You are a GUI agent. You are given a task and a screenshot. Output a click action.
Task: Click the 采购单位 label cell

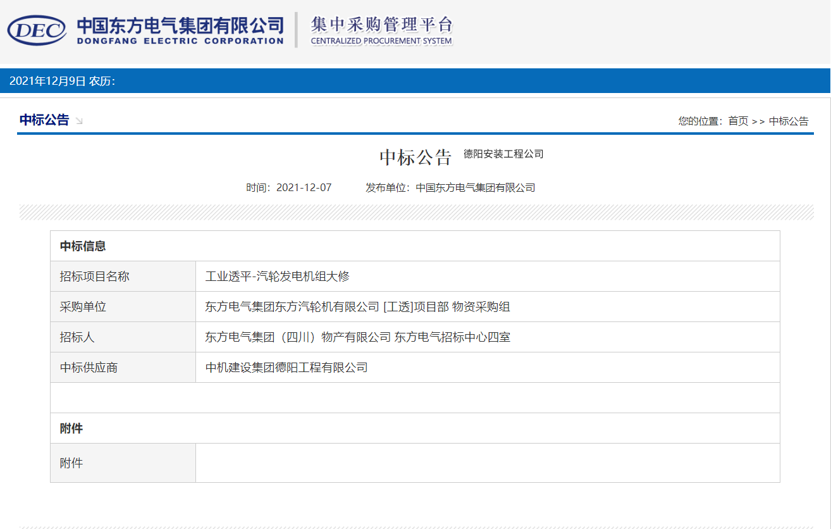tap(123, 307)
